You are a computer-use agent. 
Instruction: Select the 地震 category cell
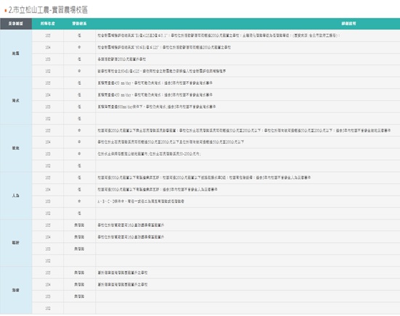16,53
